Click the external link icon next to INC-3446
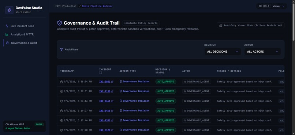The width and height of the screenshot is (295, 135). pyautogui.click(x=112, y=111)
